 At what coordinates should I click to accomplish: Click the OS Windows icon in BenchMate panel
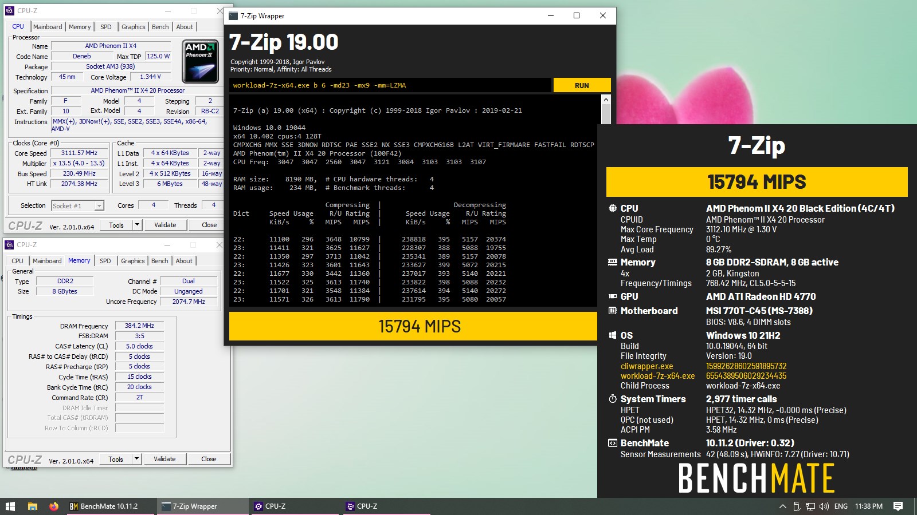point(613,335)
